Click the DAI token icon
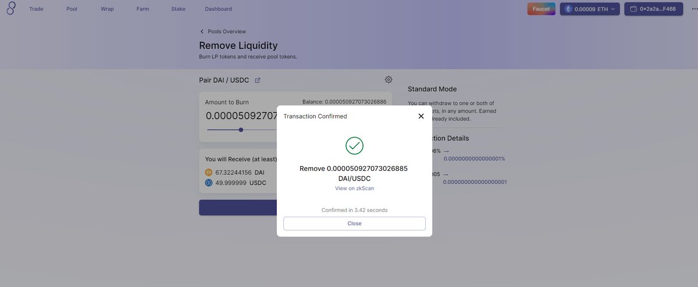Image resolution: width=698 pixels, height=287 pixels. coord(209,173)
